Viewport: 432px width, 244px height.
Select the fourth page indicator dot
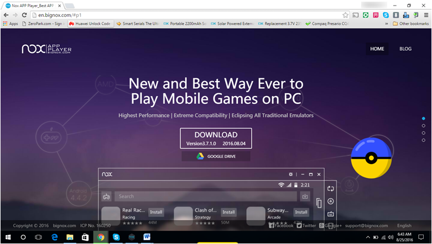click(x=424, y=140)
